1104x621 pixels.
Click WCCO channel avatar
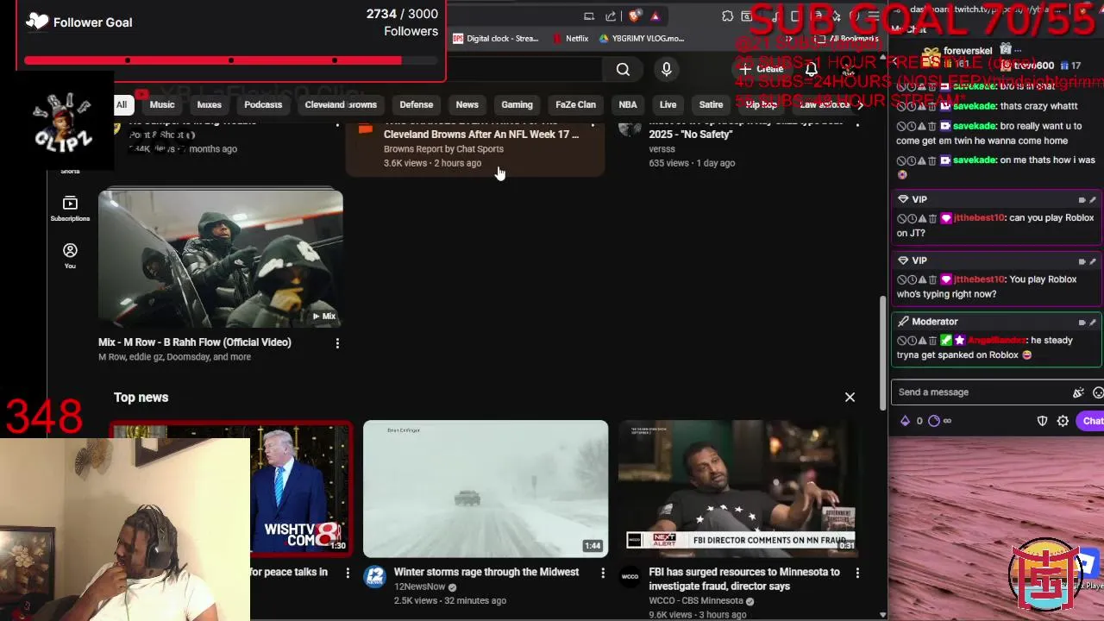click(630, 577)
